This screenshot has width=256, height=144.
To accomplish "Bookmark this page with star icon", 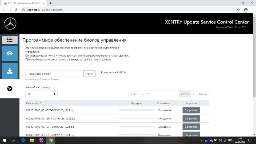I will coord(238,10).
